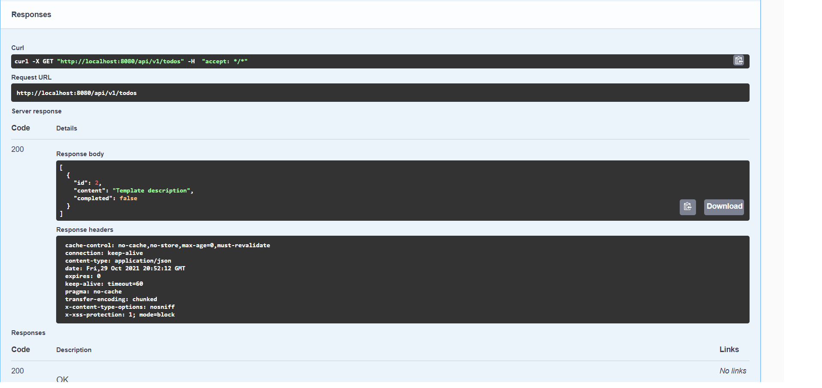The width and height of the screenshot is (822, 388).
Task: Select the 'false' completed value in response body
Action: pos(128,198)
